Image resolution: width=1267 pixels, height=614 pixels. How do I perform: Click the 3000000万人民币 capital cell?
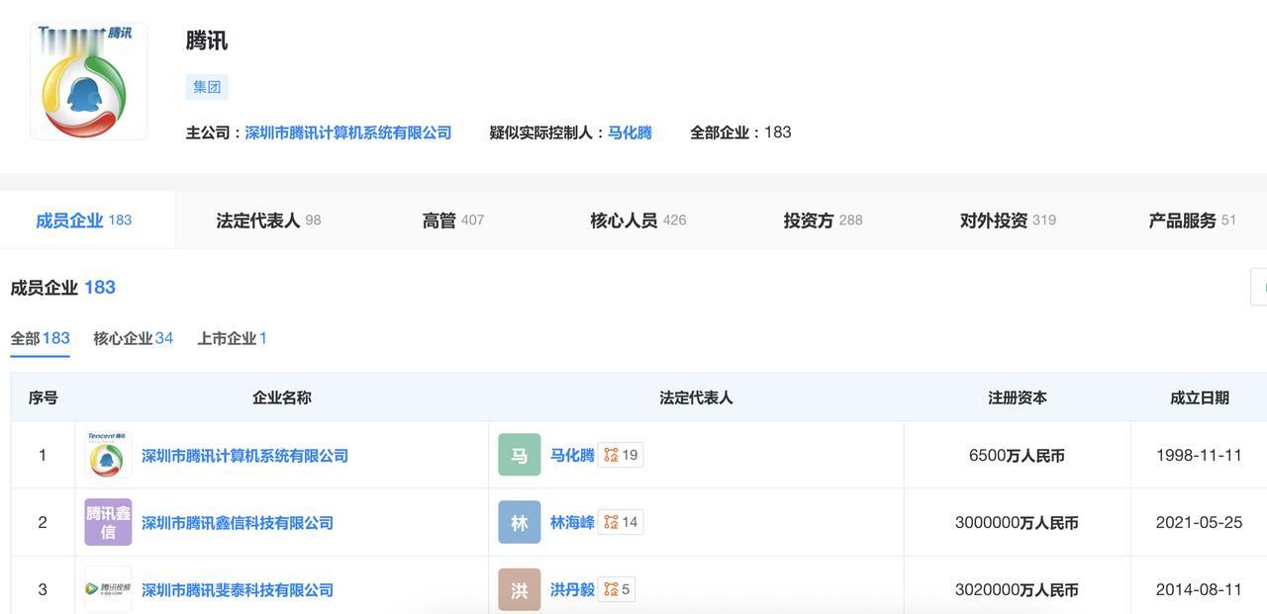1017,523
